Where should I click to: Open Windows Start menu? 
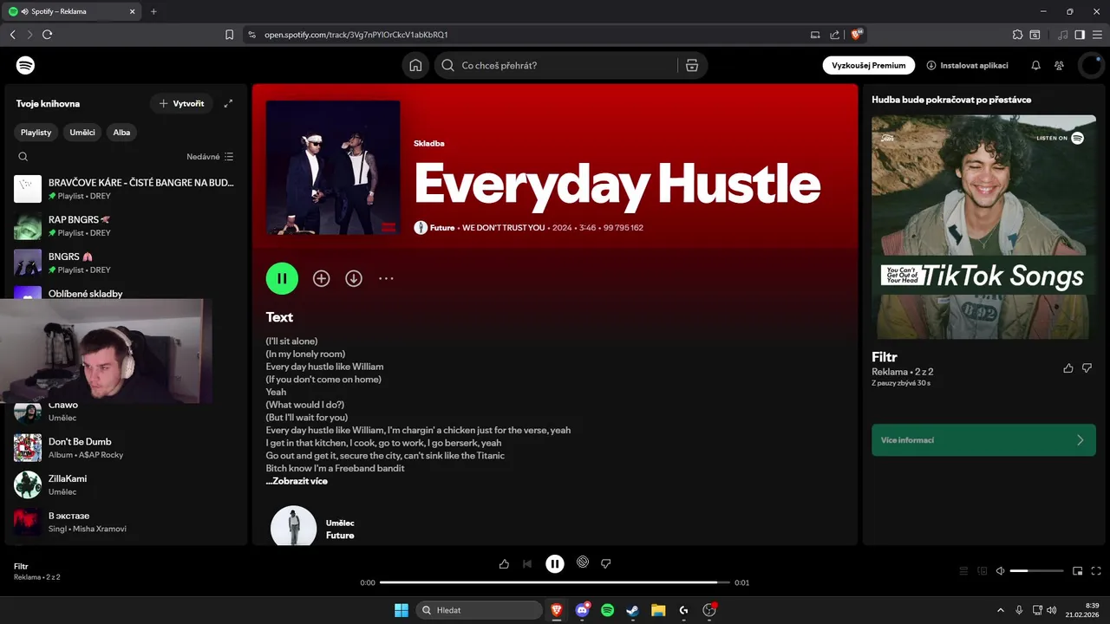[402, 610]
